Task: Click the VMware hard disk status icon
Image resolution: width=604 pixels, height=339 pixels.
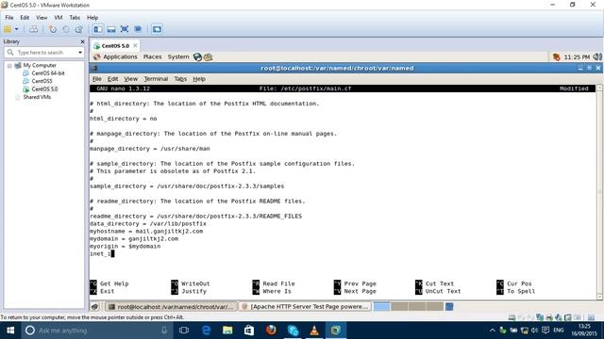Action: (512, 317)
